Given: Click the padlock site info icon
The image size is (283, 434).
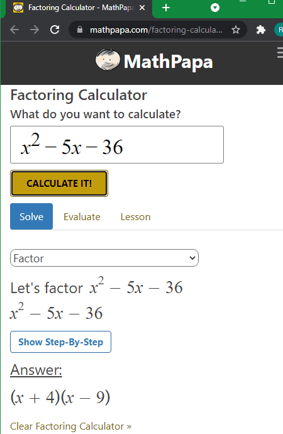Looking at the screenshot, I should coord(80,30).
